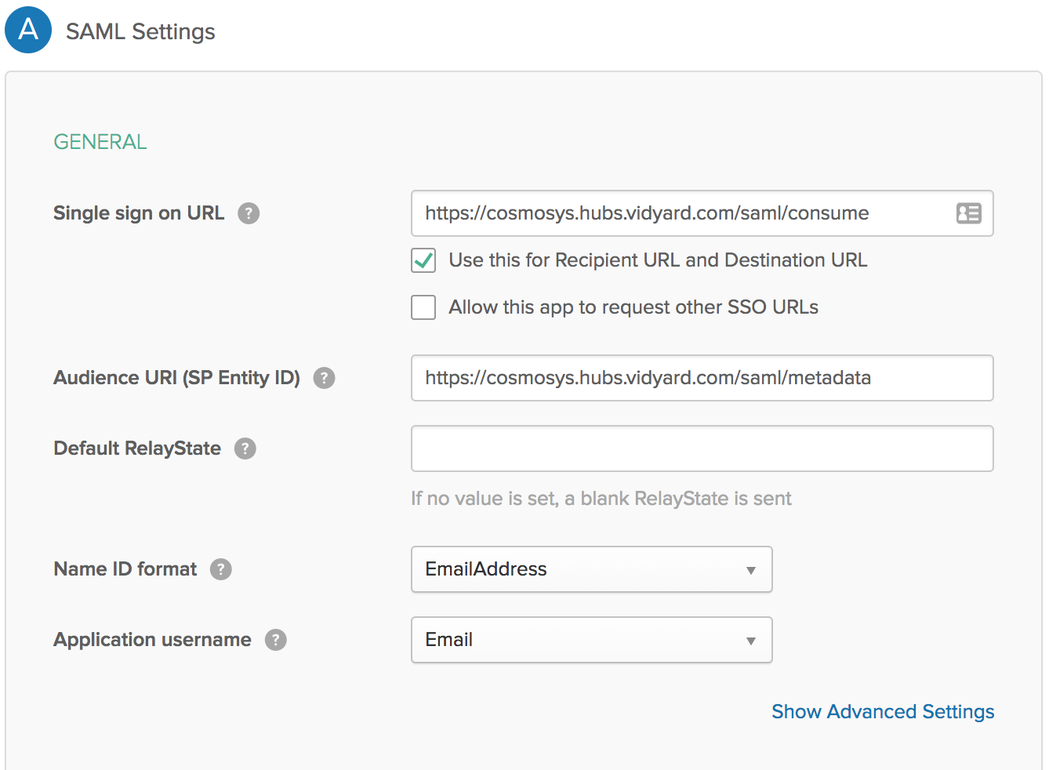Image resolution: width=1049 pixels, height=770 pixels.
Task: View help for Application username
Action: point(275,640)
